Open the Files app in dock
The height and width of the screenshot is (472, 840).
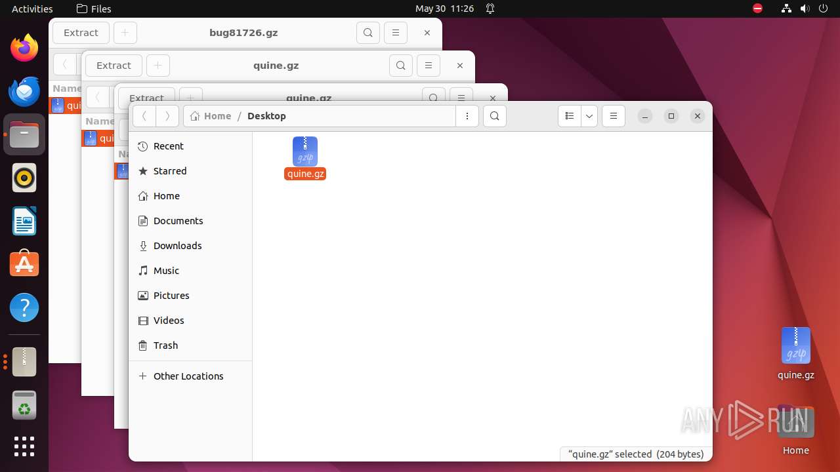coord(24,134)
